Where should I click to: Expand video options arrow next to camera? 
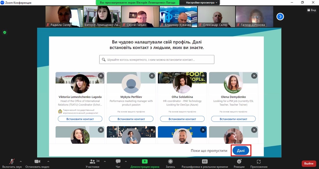[48, 161]
